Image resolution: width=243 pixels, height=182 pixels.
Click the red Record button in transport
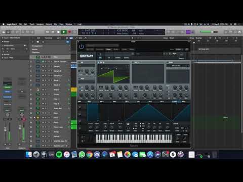69,32
